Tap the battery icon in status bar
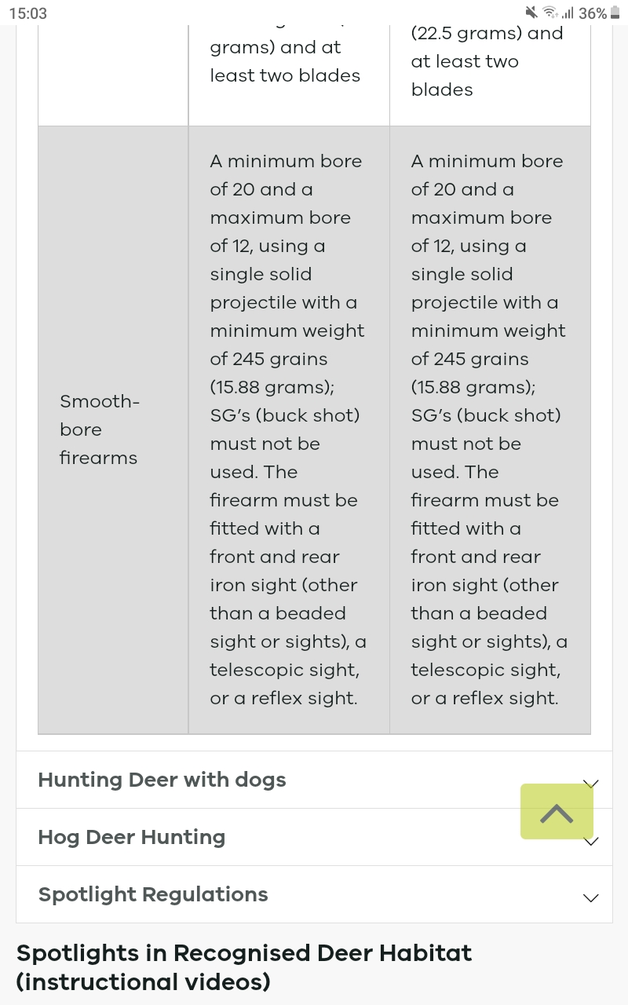The height and width of the screenshot is (1005, 628). [615, 13]
